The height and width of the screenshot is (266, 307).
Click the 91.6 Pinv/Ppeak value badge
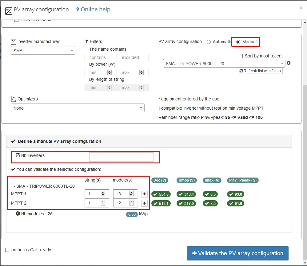(x=236, y=203)
